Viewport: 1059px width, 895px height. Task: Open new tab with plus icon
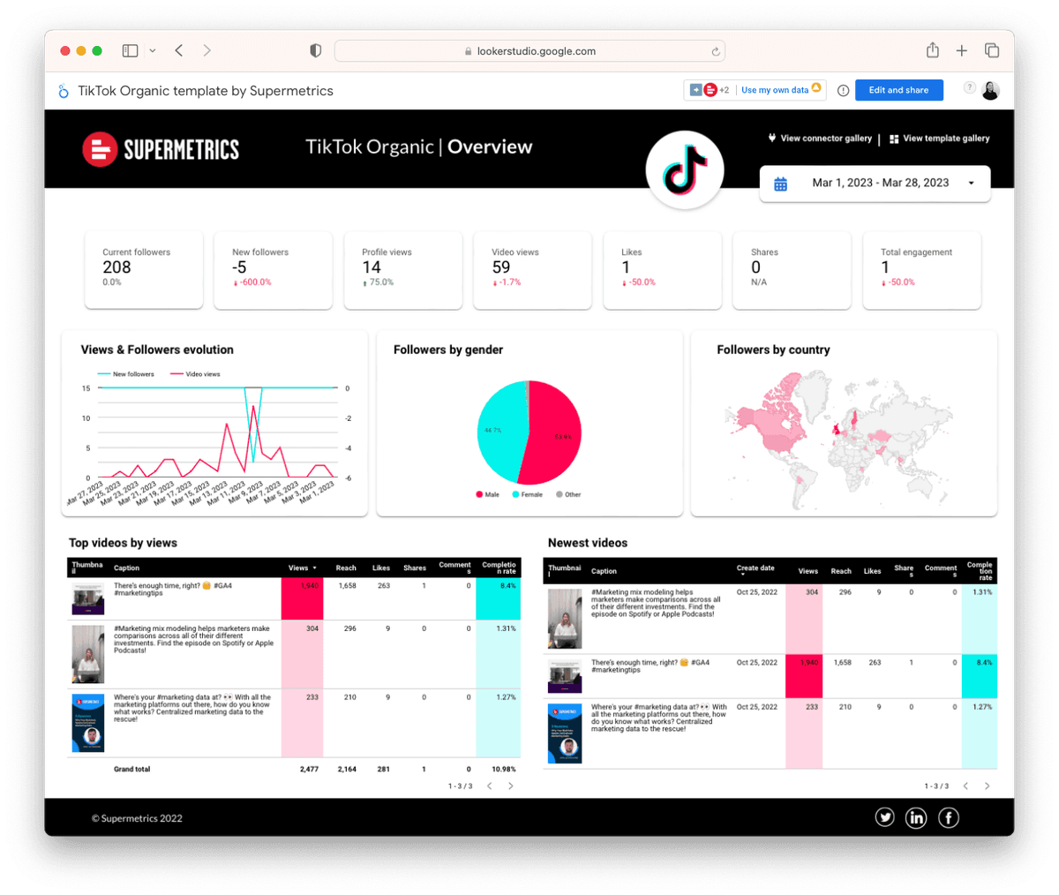click(x=961, y=50)
